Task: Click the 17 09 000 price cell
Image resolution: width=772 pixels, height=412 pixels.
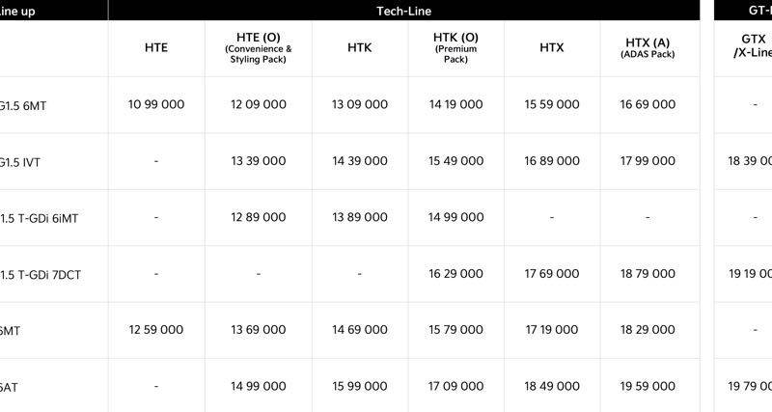Action: click(x=456, y=386)
